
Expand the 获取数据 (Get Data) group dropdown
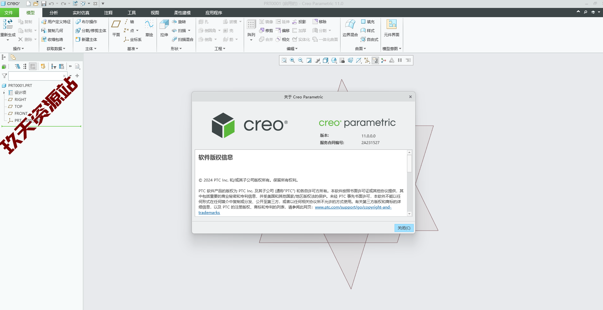56,49
